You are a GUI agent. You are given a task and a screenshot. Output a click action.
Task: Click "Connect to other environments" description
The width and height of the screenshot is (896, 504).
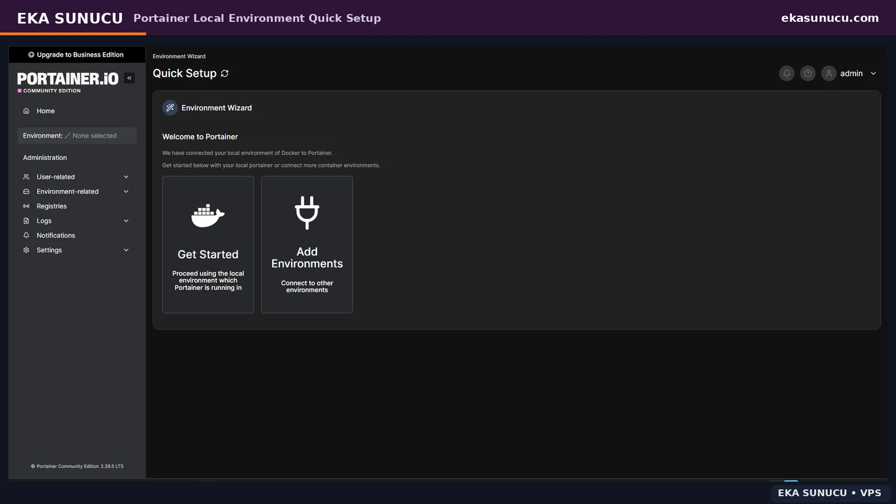[307, 287]
